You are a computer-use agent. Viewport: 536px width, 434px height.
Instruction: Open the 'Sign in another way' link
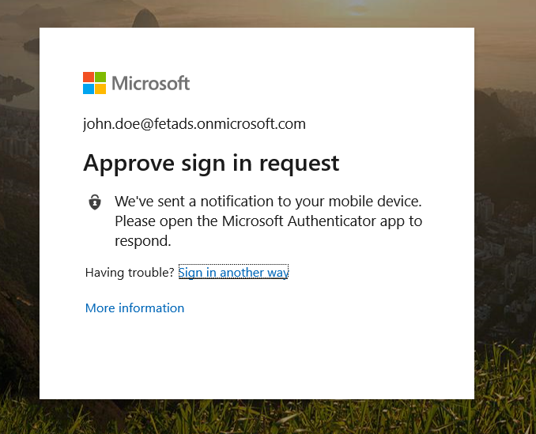pyautogui.click(x=233, y=273)
